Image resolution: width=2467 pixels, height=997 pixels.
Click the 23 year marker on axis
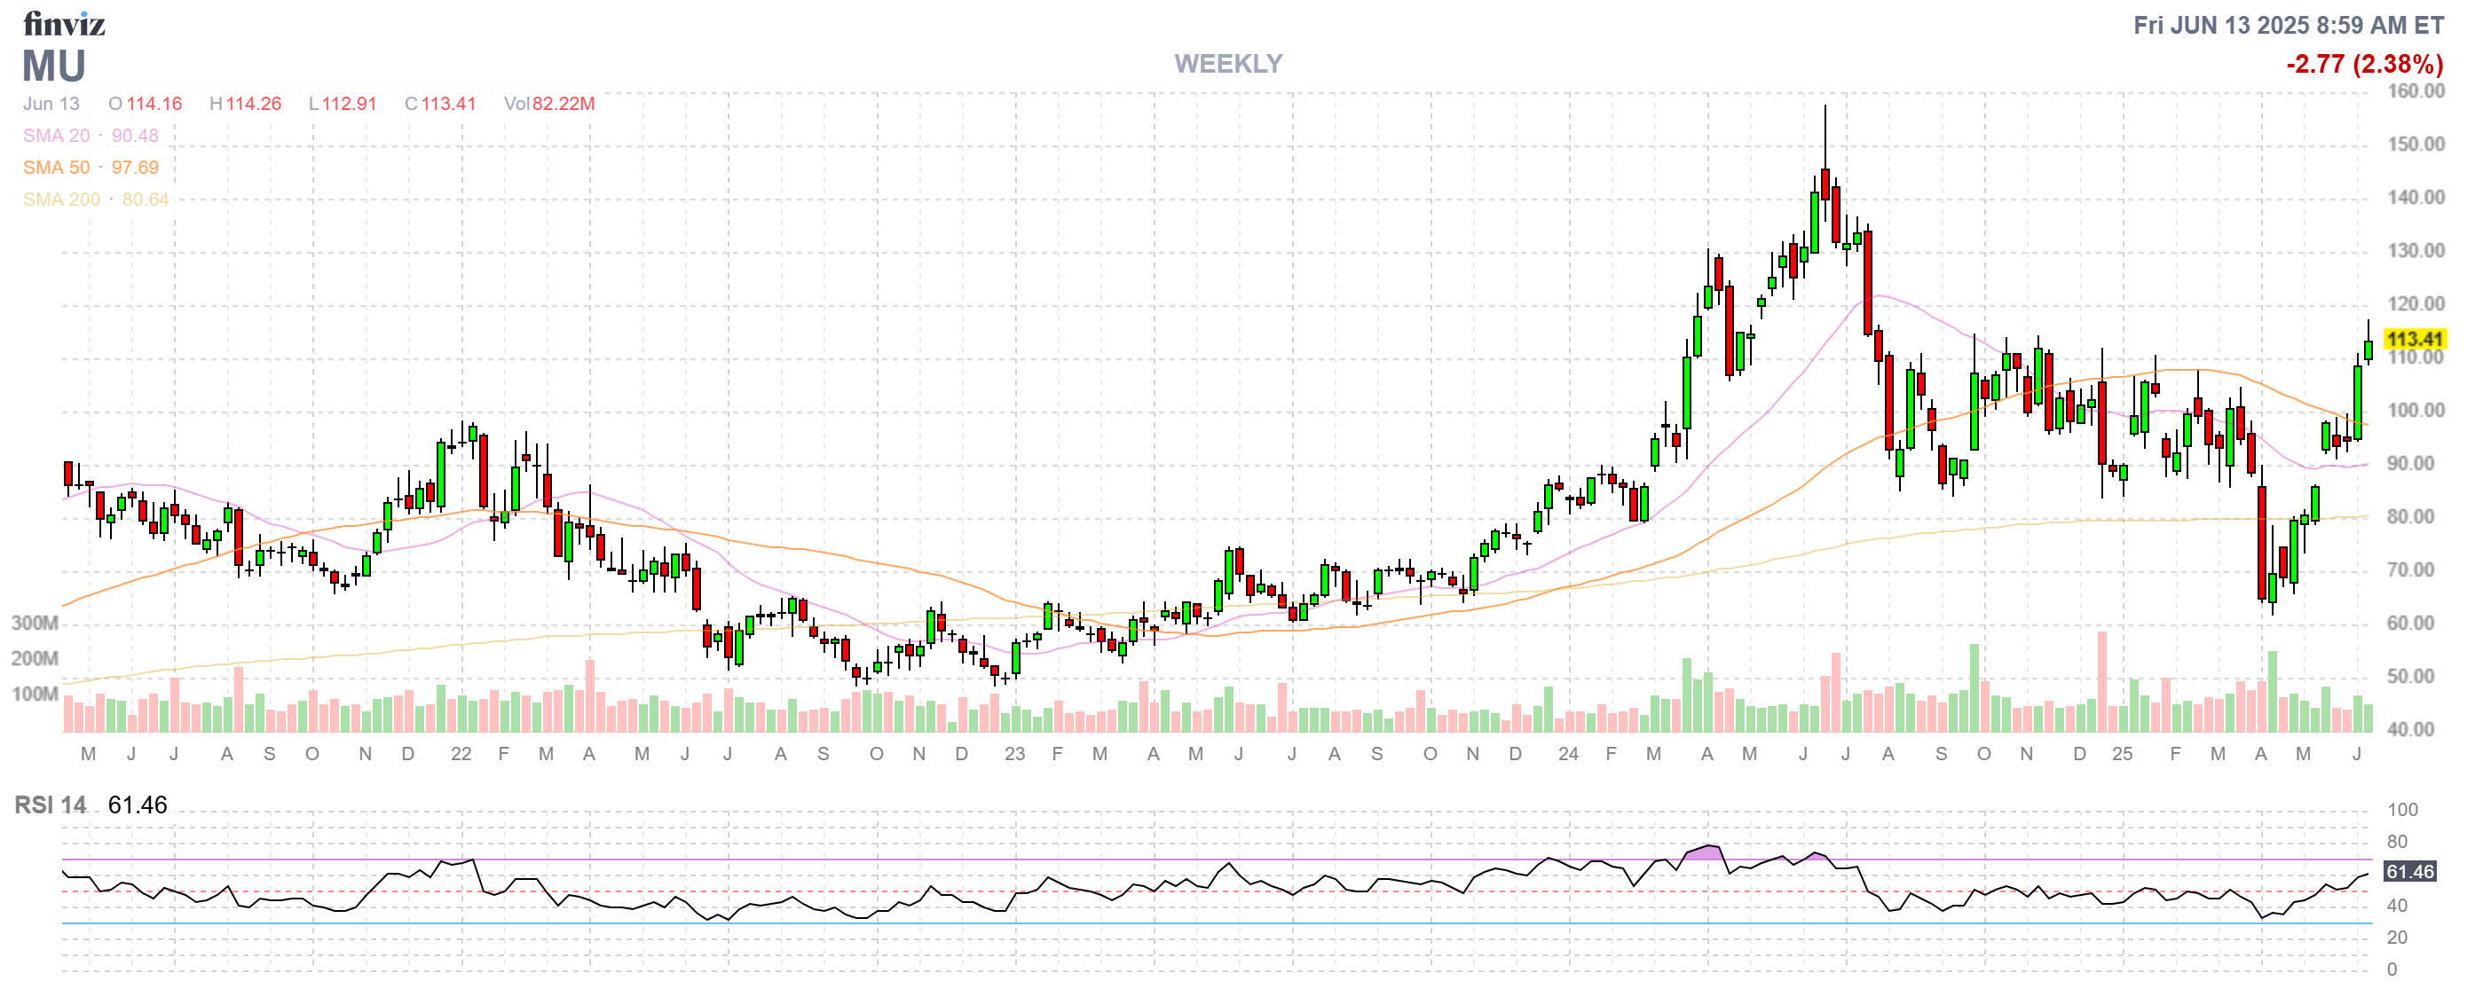coord(1014,754)
